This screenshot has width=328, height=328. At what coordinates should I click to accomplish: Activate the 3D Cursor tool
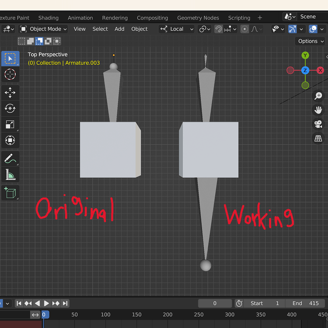click(x=10, y=74)
